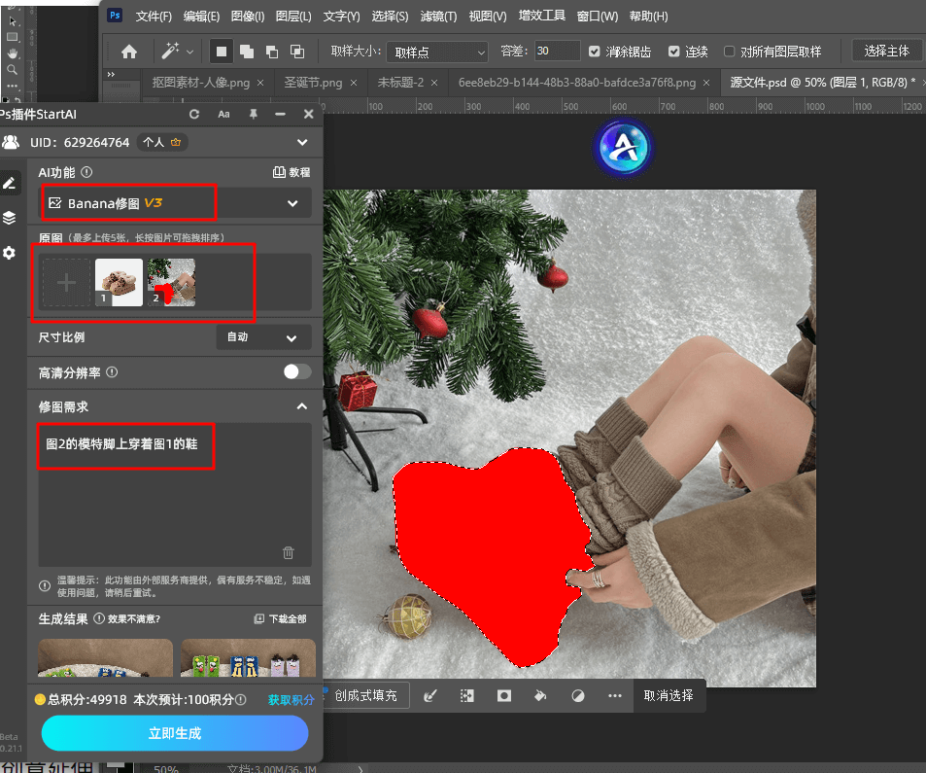Image resolution: width=926 pixels, height=773 pixels.
Task: Open the 取样大小 dropdown
Action: pyautogui.click(x=436, y=52)
